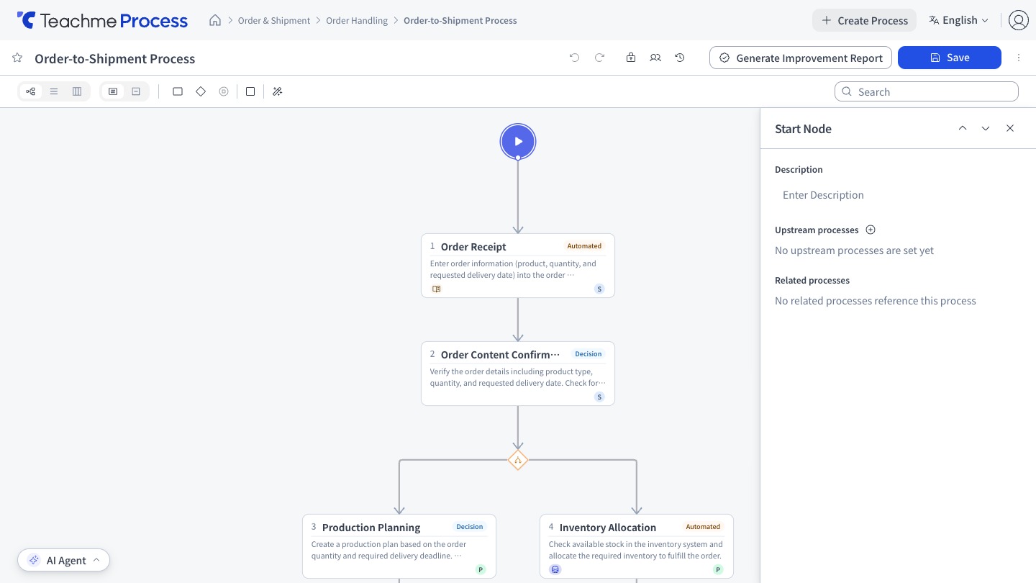Click Create Process button
This screenshot has height=583, width=1036.
pyautogui.click(x=865, y=20)
